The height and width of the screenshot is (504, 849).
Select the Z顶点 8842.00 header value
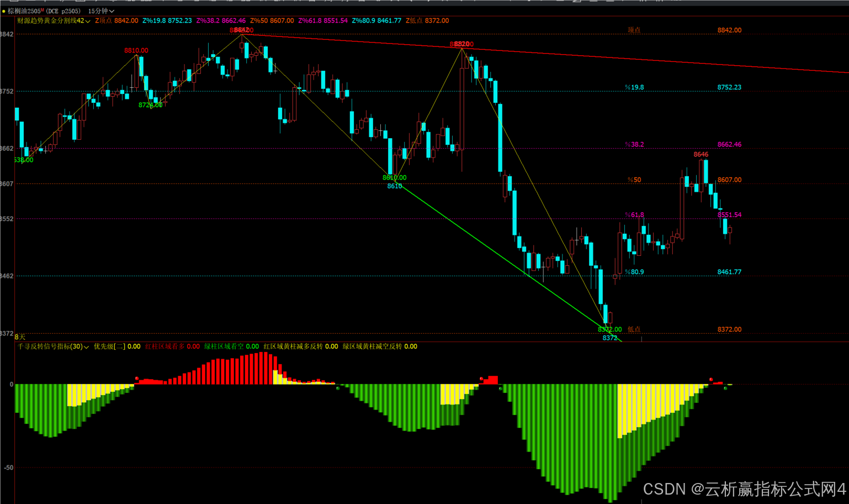pyautogui.click(x=116, y=20)
